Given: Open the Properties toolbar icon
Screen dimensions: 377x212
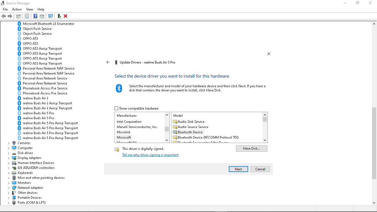Looking at the screenshot, I should click(x=27, y=16).
